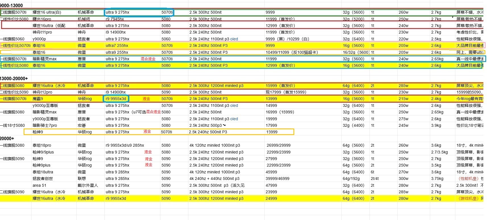Select the 拯救者创世 model cell
This screenshot has width=495, height=220.
[43, 179]
